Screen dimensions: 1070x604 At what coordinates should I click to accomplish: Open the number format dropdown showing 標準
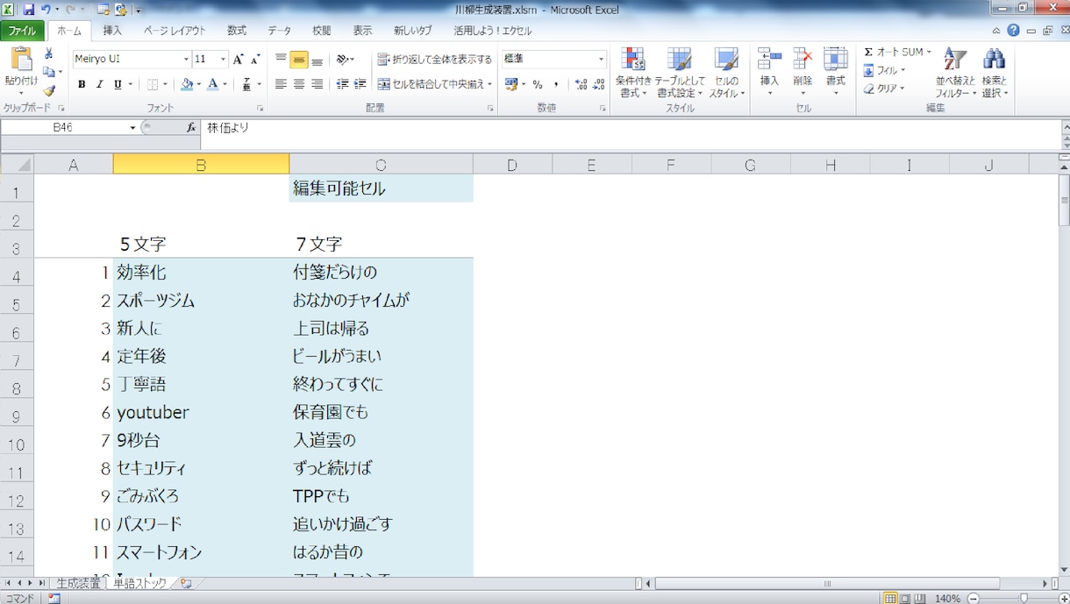601,59
